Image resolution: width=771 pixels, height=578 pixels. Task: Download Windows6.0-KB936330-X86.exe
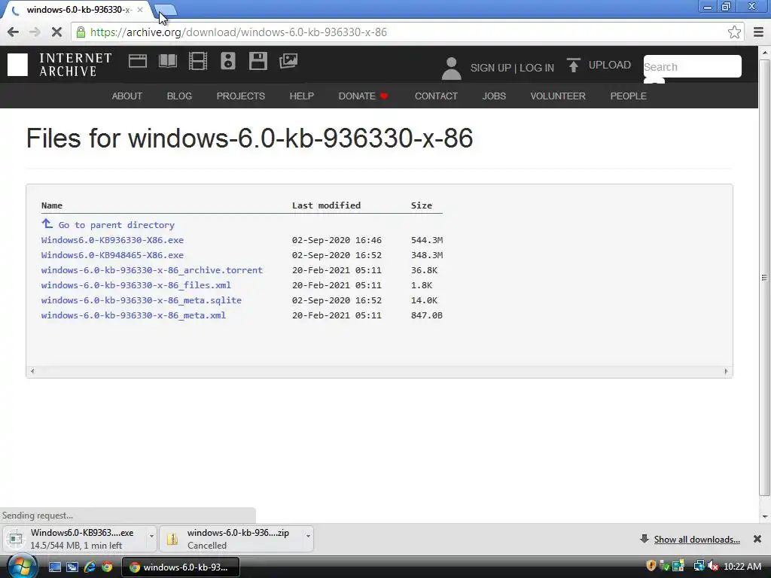113,240
